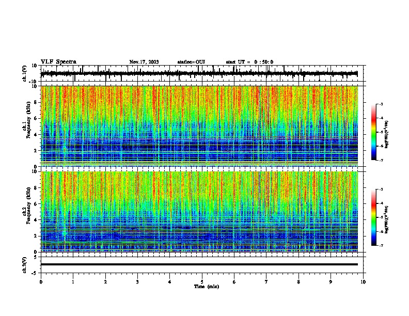The image size is (409, 316).
Task: Click the "VLF Spectra" title text
Action: [x=58, y=62]
